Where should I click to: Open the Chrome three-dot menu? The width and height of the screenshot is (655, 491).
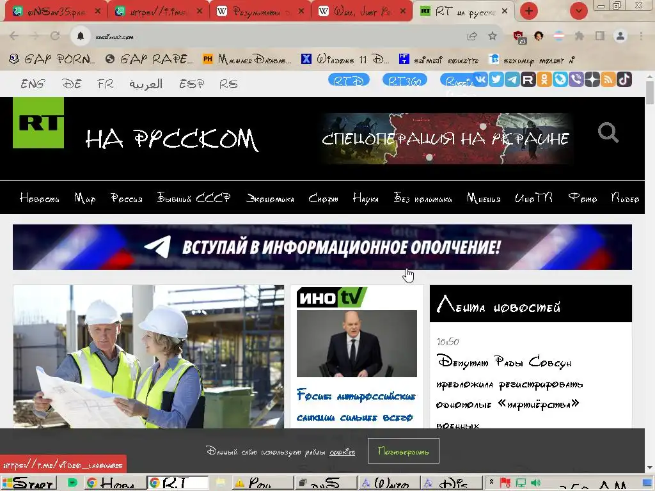(x=641, y=36)
